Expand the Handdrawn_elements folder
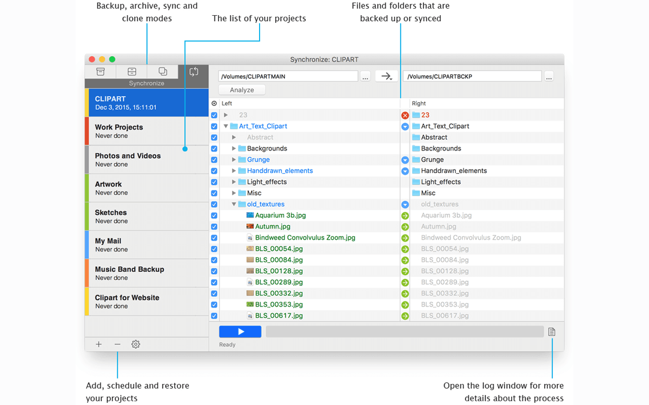The height and width of the screenshot is (405, 649). click(x=234, y=171)
